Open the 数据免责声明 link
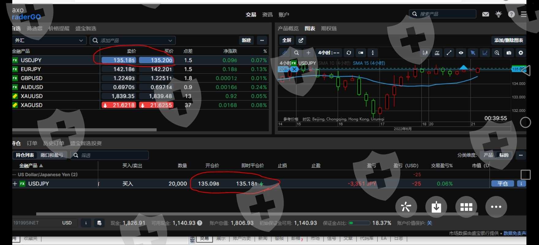 coord(515,233)
